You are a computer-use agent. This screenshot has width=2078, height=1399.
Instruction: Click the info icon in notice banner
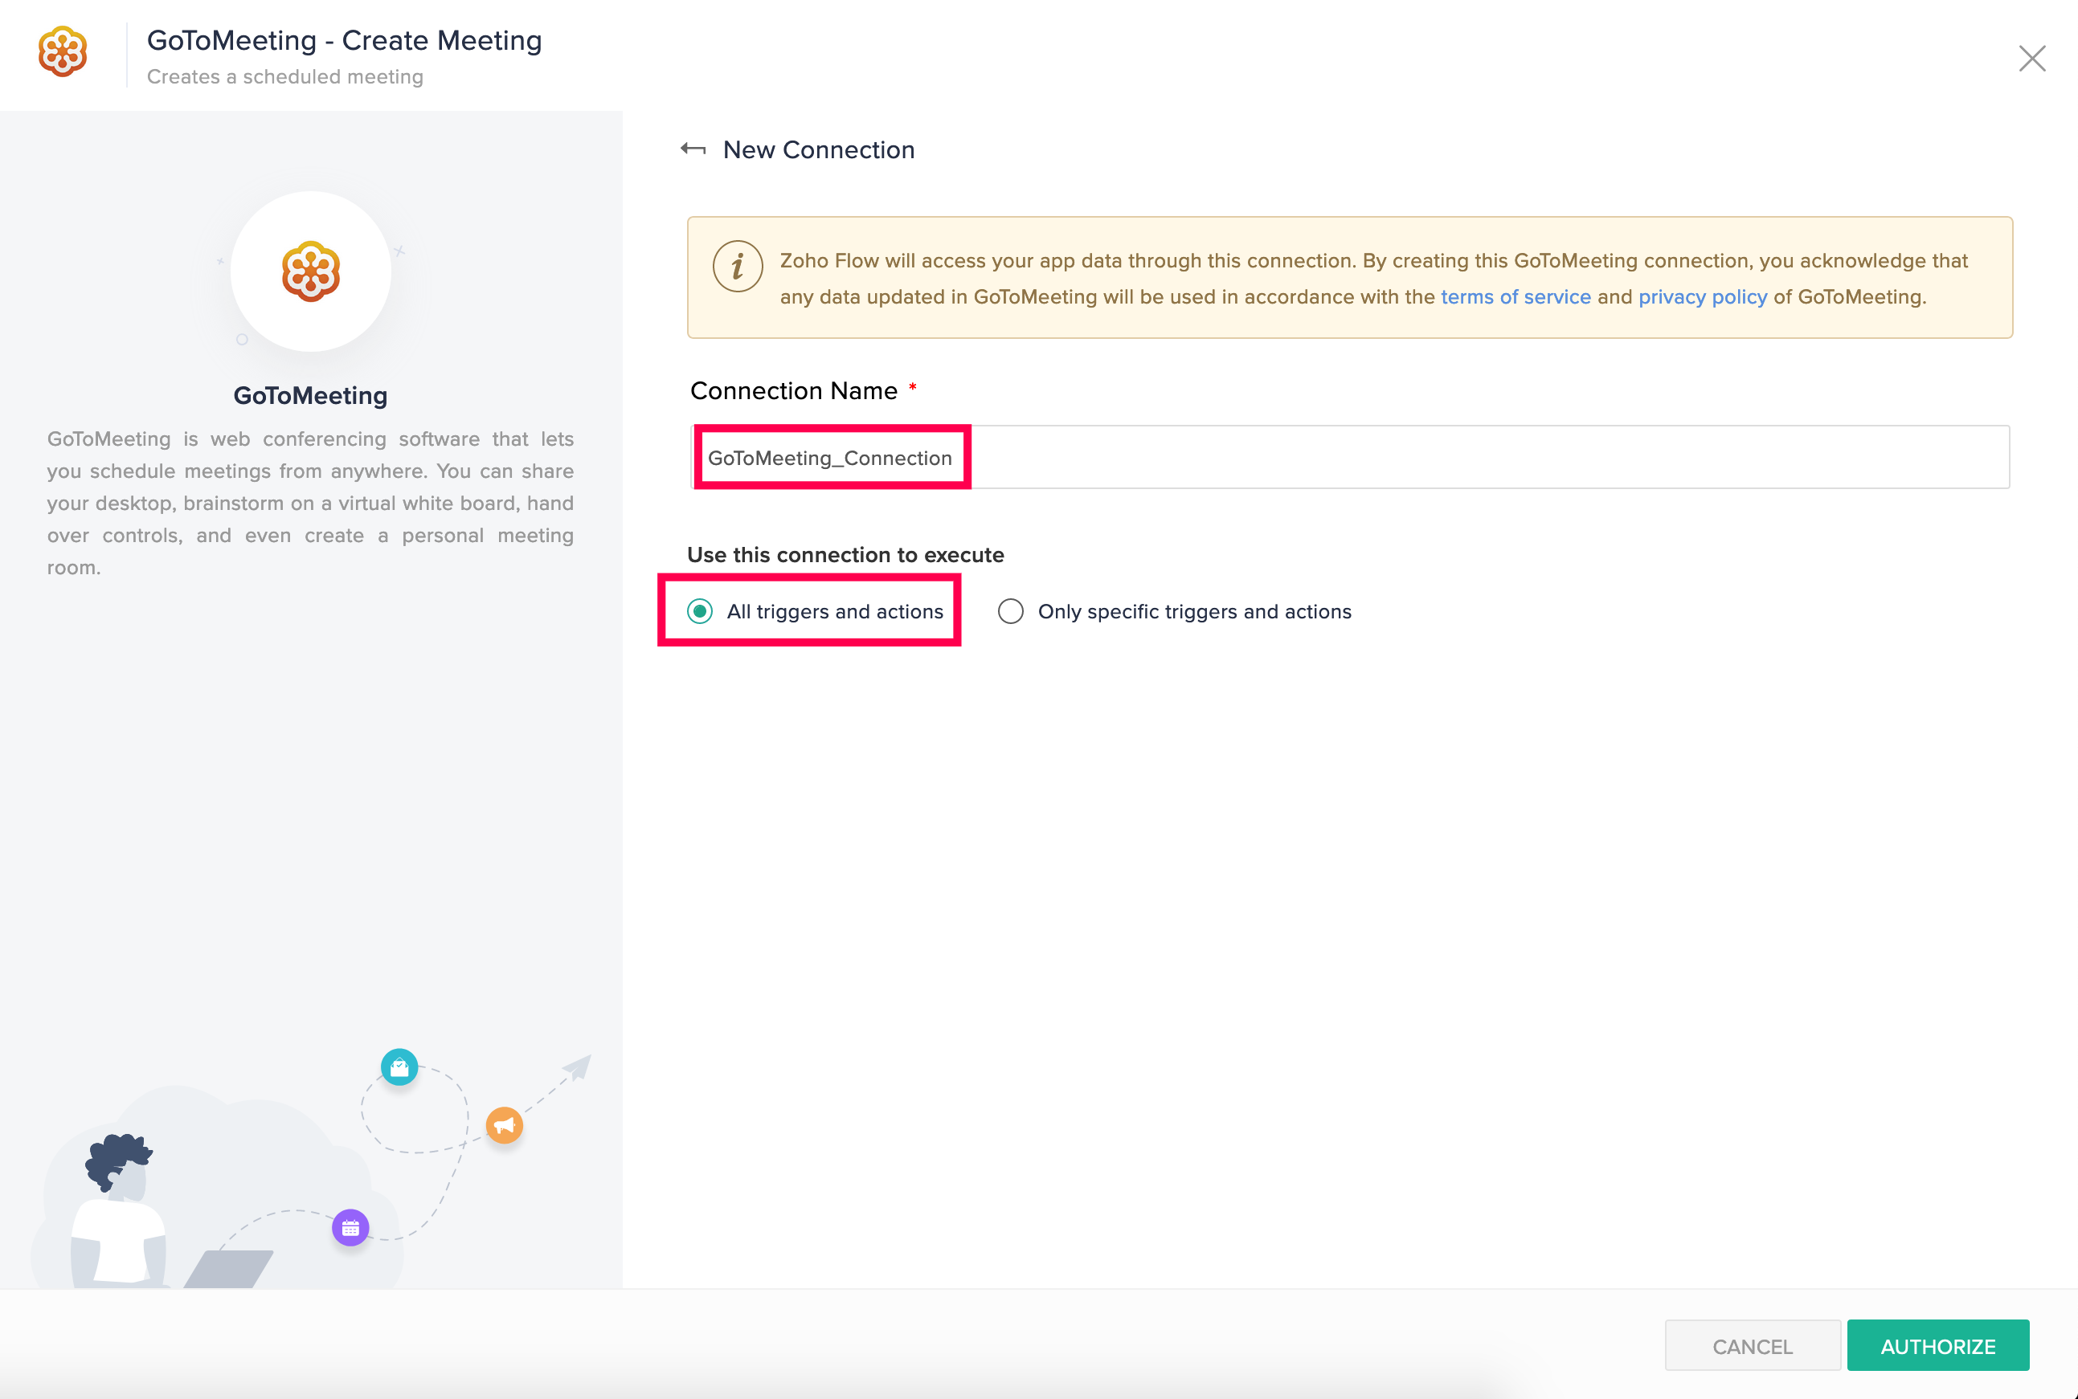pyautogui.click(x=738, y=266)
